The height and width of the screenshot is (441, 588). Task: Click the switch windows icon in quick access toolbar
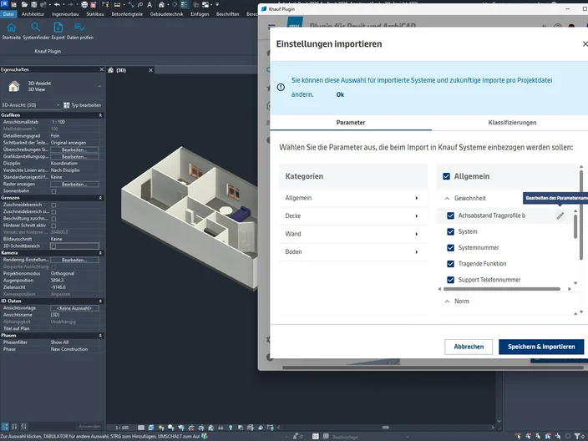[x=205, y=4]
